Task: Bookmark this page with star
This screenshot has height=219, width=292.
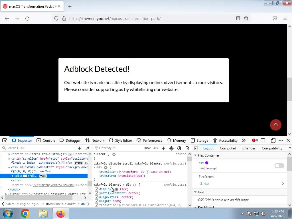Action: [x=246, y=18]
